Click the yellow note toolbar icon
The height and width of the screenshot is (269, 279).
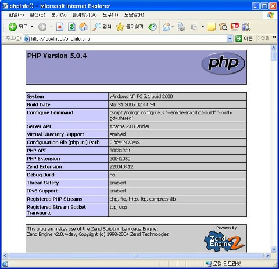212,27
